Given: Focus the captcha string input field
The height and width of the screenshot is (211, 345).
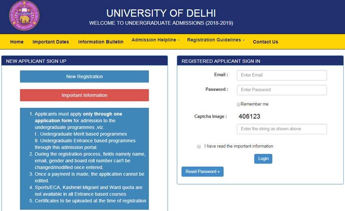Looking at the screenshot, I should 282,129.
